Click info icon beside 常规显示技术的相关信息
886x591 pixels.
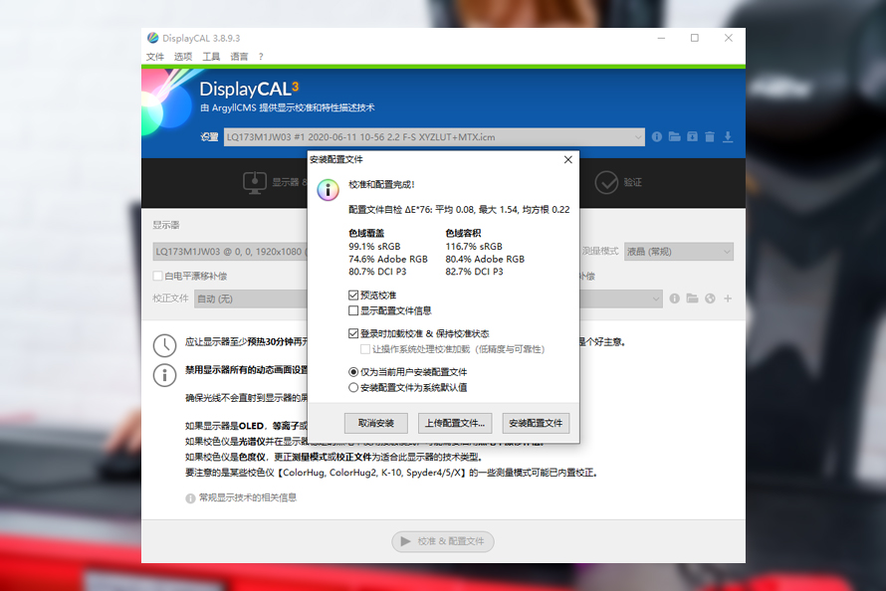coord(190,498)
